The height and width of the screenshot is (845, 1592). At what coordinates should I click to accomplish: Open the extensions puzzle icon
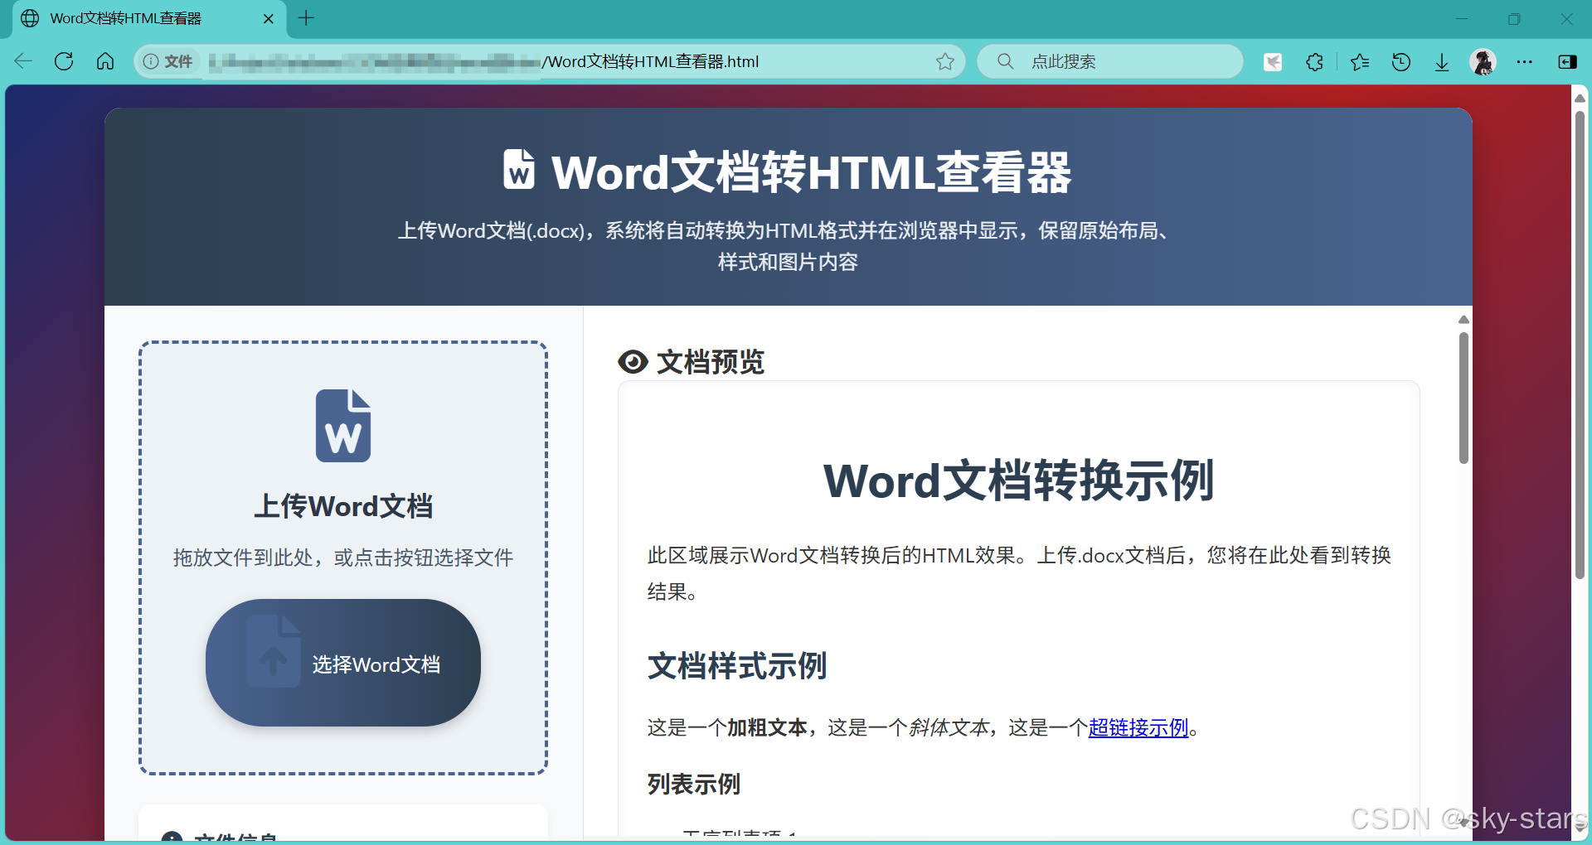1314,61
